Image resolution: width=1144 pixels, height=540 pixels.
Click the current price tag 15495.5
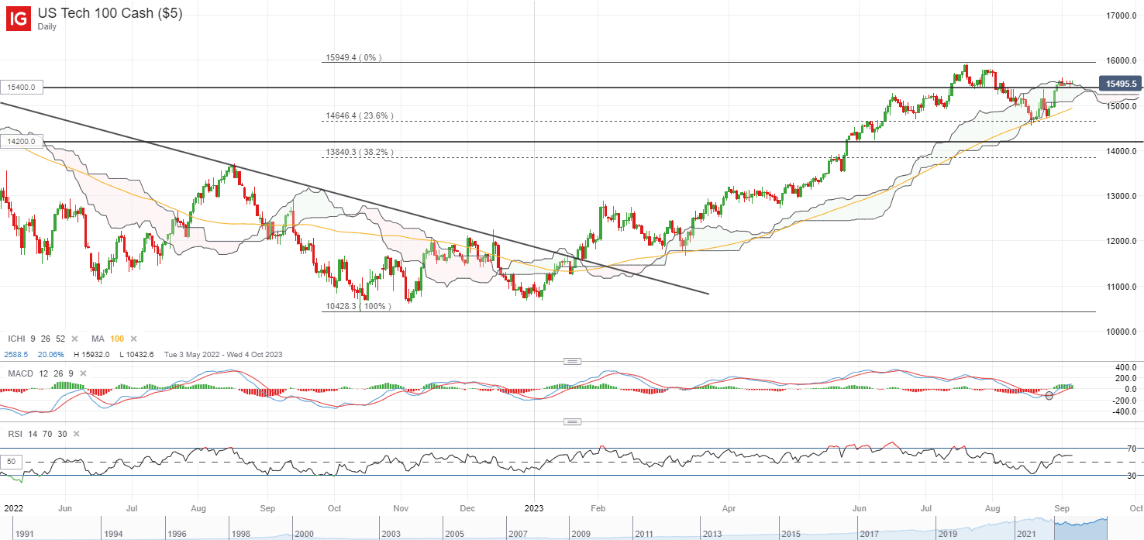coord(1121,84)
